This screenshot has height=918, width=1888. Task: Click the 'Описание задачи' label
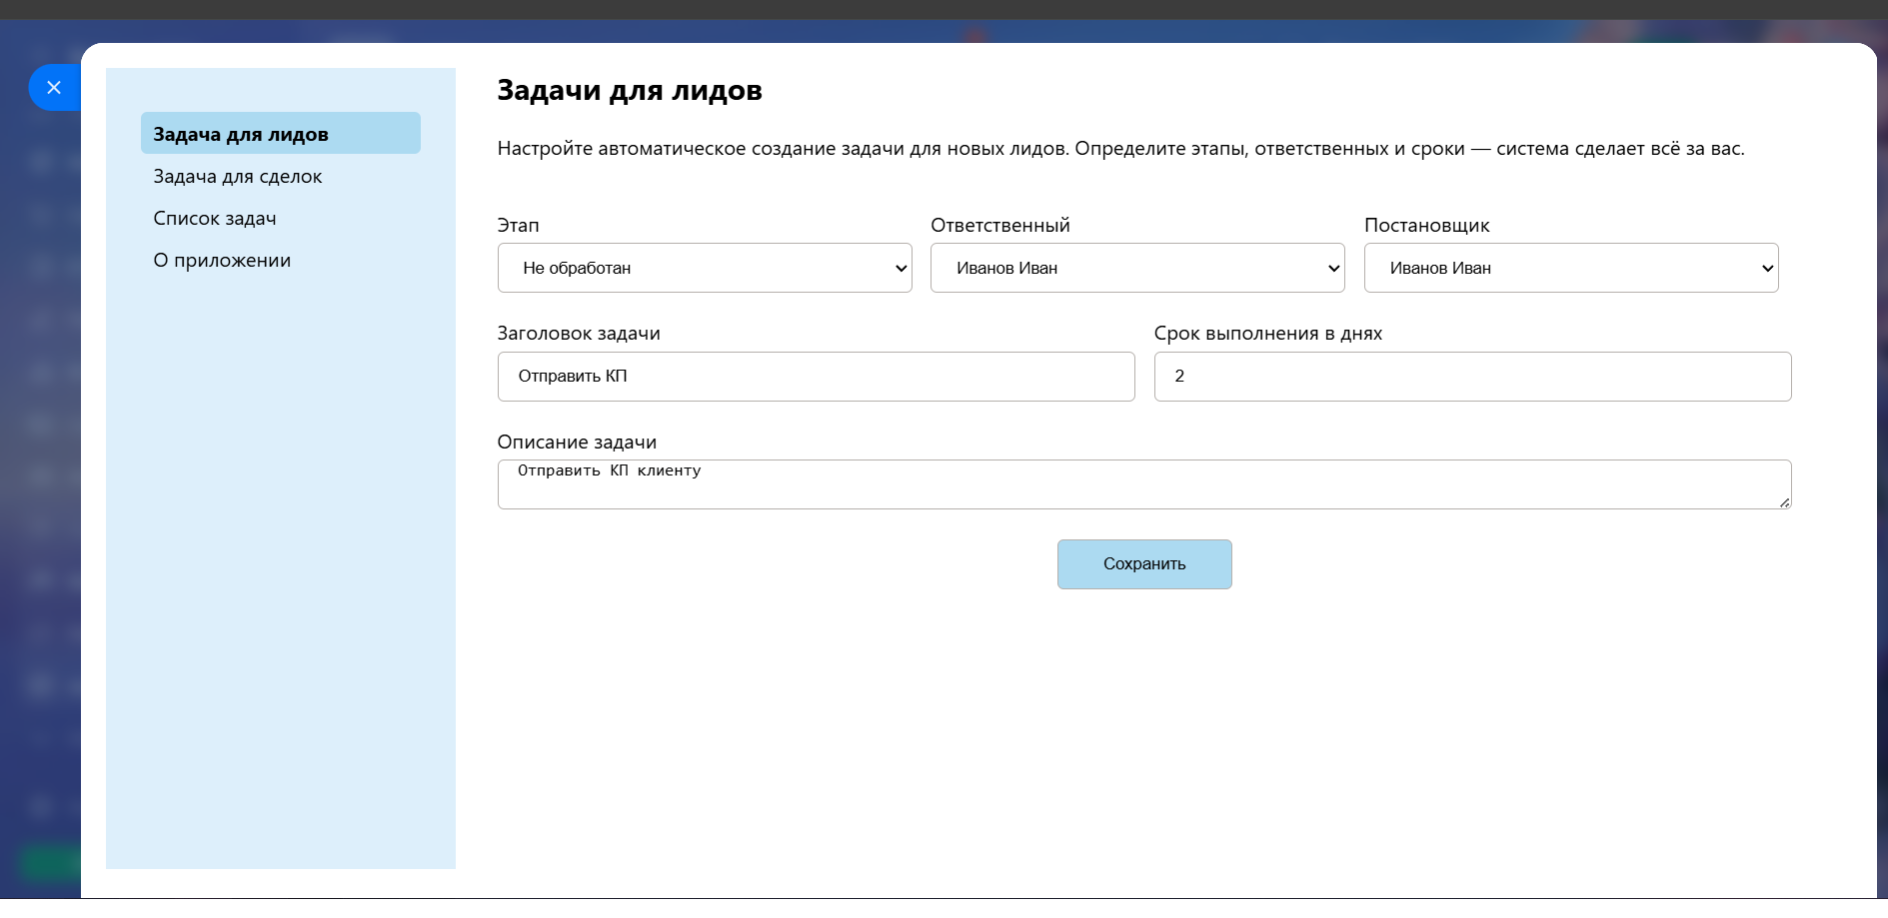pyautogui.click(x=577, y=443)
